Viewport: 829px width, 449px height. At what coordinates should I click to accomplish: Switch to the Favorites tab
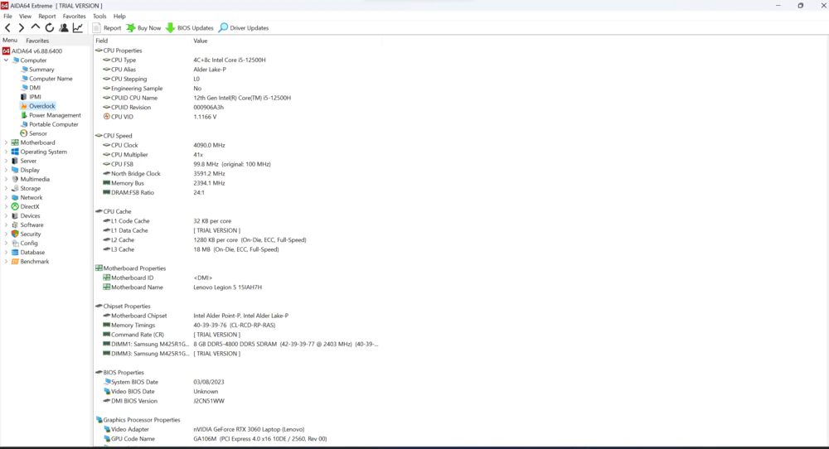(37, 41)
